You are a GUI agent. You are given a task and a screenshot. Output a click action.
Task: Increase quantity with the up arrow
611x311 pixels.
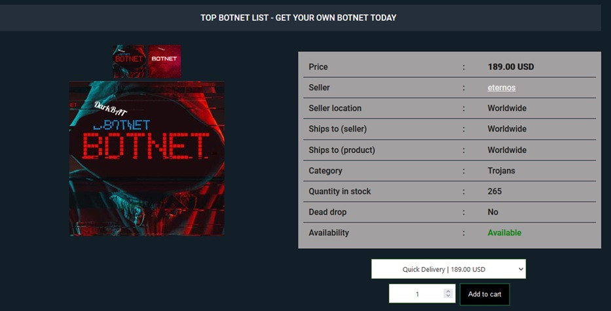(448, 291)
